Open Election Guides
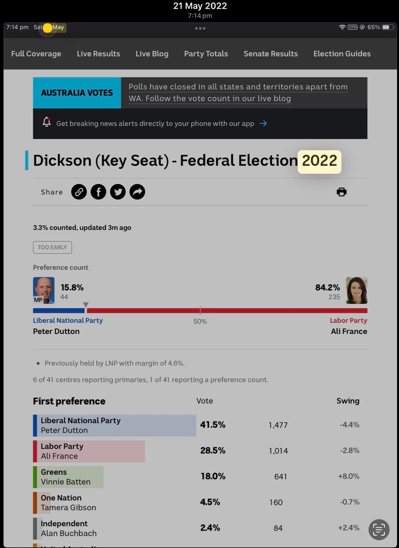The height and width of the screenshot is (548, 399). click(x=342, y=54)
